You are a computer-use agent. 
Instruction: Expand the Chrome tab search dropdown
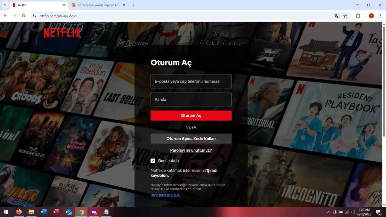click(5, 5)
